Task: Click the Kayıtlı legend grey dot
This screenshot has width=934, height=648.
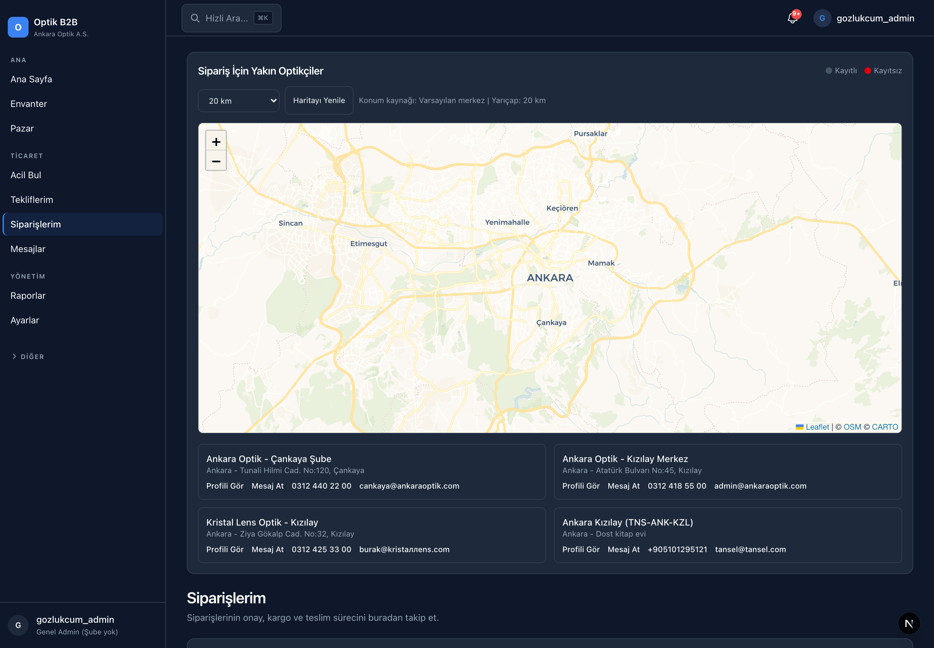Action: pos(829,71)
